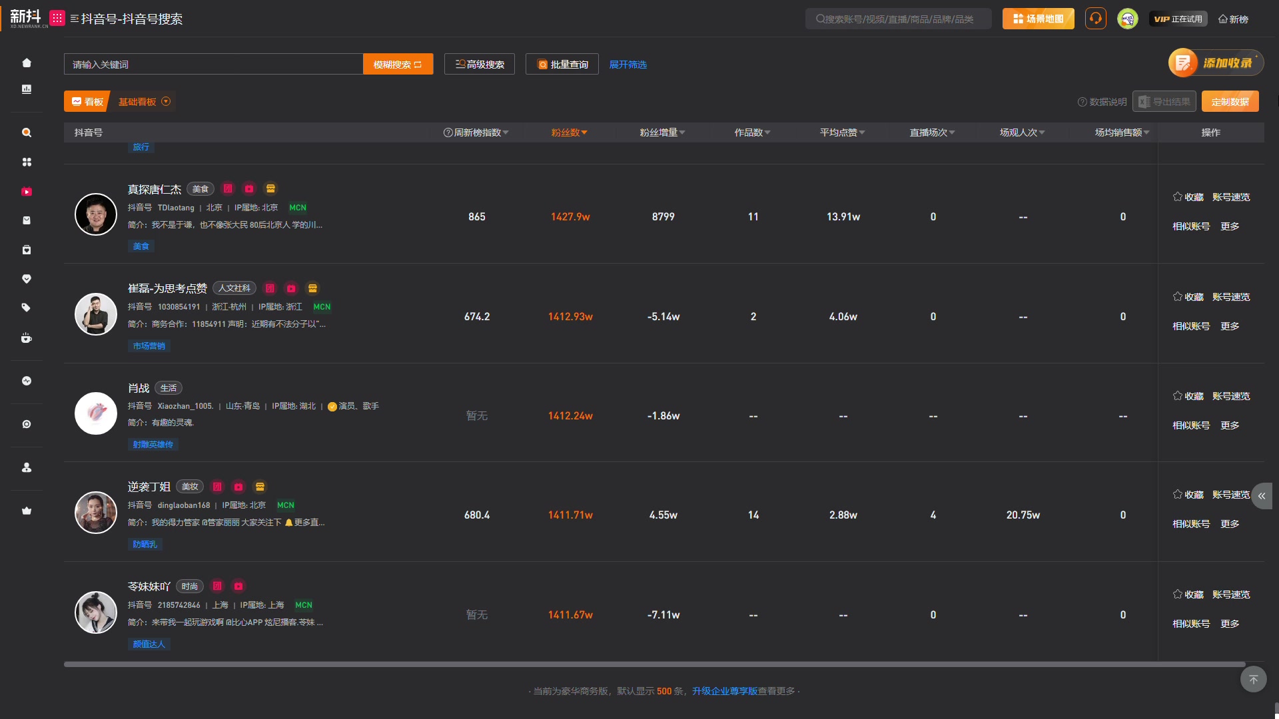Toggle 收藏 favorite for 苓妹妹吖

(x=1188, y=595)
